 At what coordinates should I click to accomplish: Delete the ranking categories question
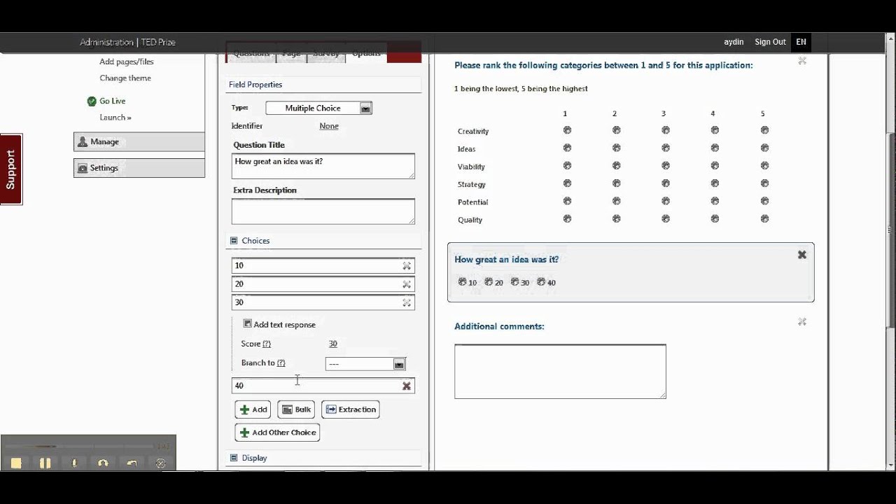click(x=802, y=61)
